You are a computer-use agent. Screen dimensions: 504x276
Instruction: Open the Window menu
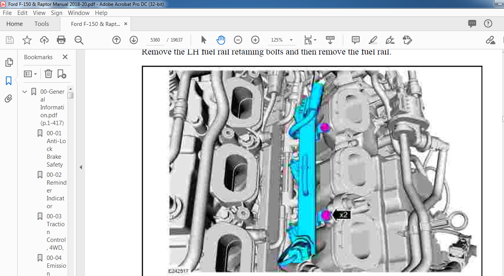pyautogui.click(x=78, y=13)
